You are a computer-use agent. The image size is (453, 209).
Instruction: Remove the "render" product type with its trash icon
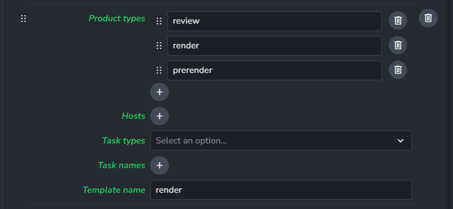click(398, 45)
